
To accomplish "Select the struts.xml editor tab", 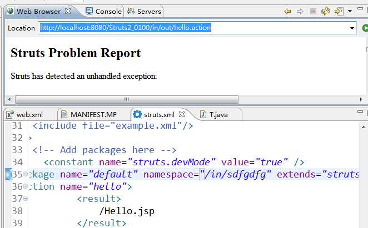I will pyautogui.click(x=154, y=115).
